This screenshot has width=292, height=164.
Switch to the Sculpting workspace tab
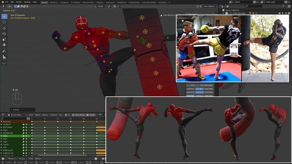point(64,2)
